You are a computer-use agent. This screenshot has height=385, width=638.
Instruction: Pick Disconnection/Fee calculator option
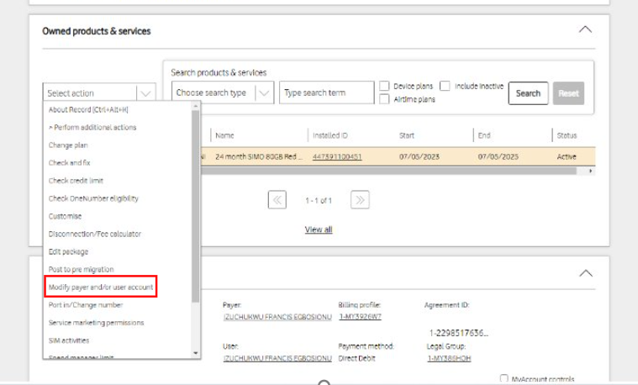click(94, 234)
